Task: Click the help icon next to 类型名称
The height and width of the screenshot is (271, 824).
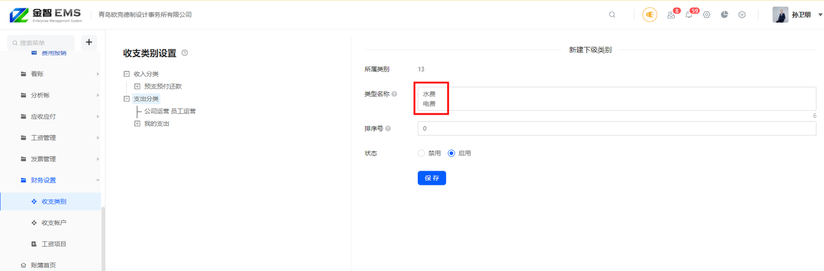Action: pyautogui.click(x=394, y=94)
